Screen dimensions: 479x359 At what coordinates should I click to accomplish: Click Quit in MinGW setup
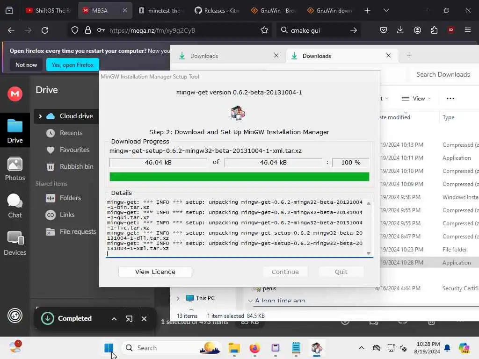341,272
